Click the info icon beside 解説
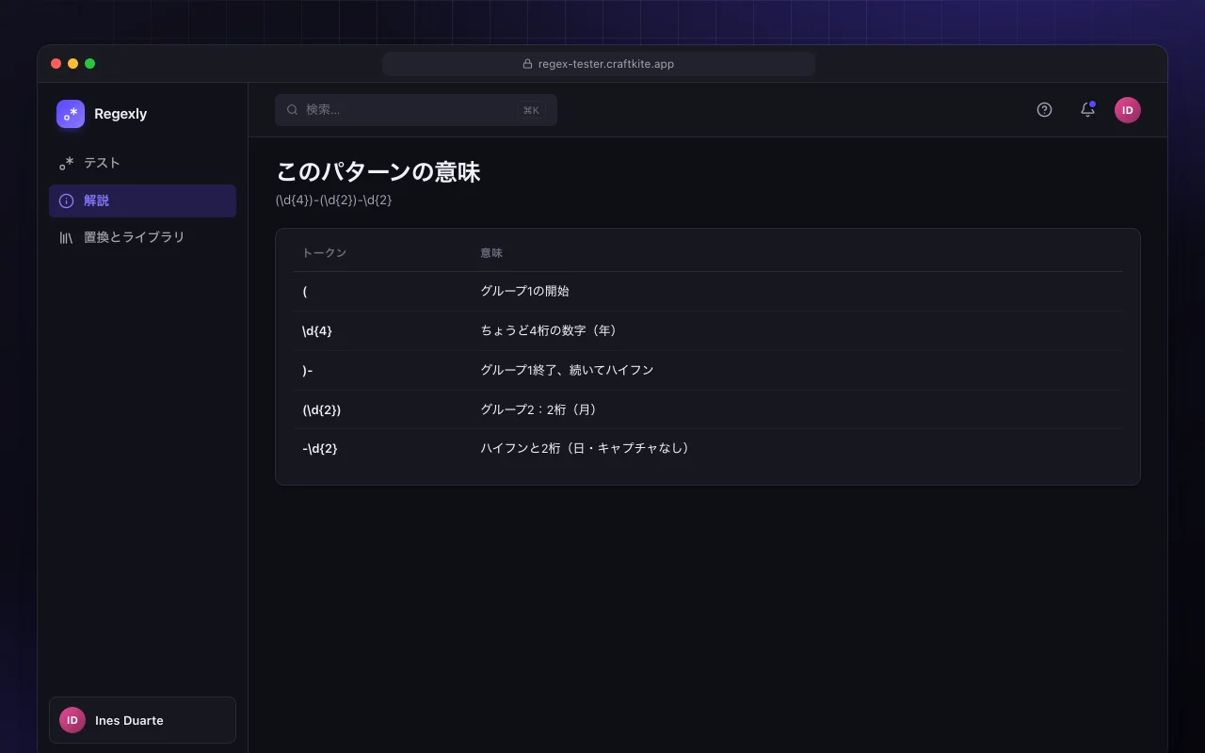Image resolution: width=1205 pixels, height=753 pixels. 66,200
